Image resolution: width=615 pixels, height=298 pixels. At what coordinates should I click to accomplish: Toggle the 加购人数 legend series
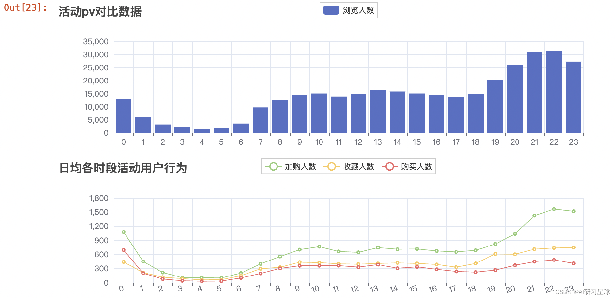pyautogui.click(x=291, y=167)
